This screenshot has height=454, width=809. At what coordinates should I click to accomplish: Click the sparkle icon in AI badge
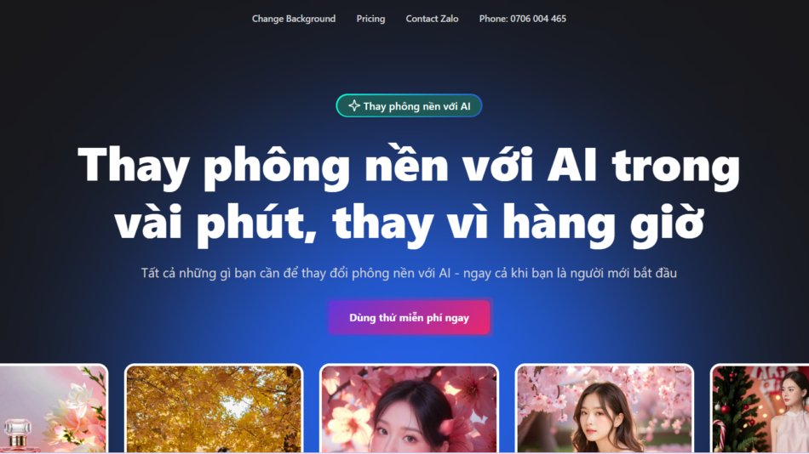[354, 105]
